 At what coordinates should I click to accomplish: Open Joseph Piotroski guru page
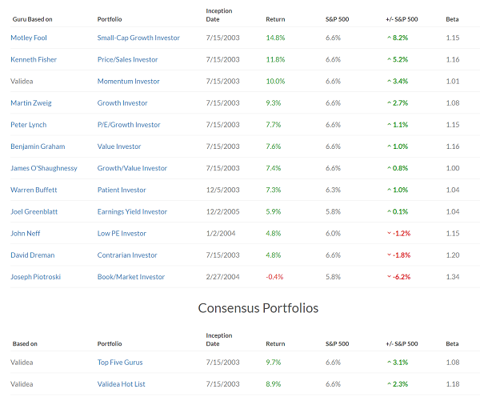pos(35,277)
